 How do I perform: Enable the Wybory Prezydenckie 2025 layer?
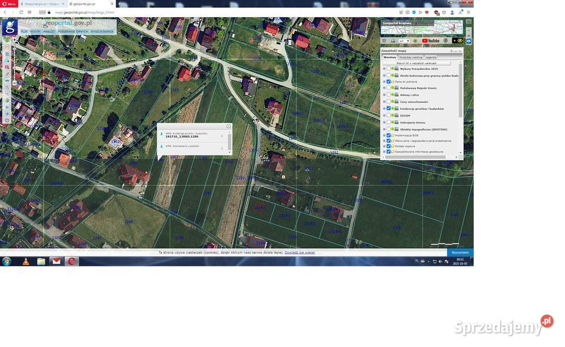[388, 69]
